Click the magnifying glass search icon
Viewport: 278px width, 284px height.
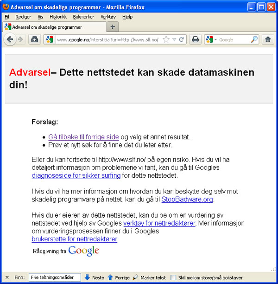coord(254,39)
